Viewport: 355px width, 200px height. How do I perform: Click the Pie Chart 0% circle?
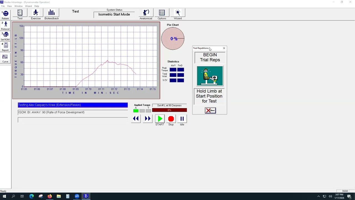173,39
